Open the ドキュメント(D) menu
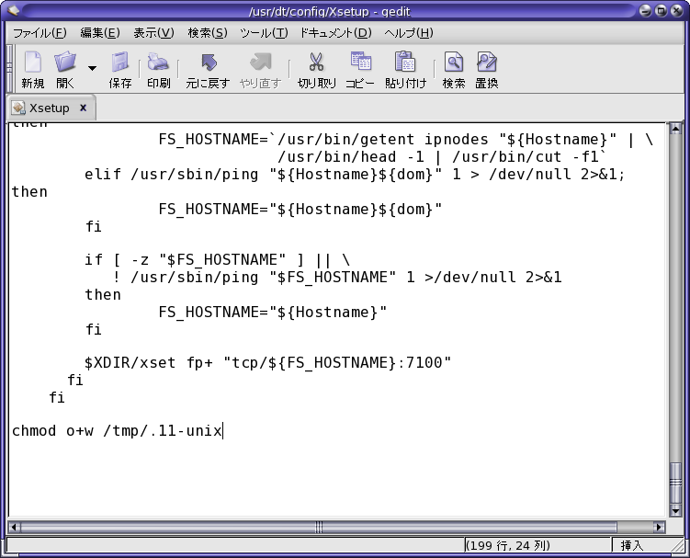 click(x=335, y=33)
